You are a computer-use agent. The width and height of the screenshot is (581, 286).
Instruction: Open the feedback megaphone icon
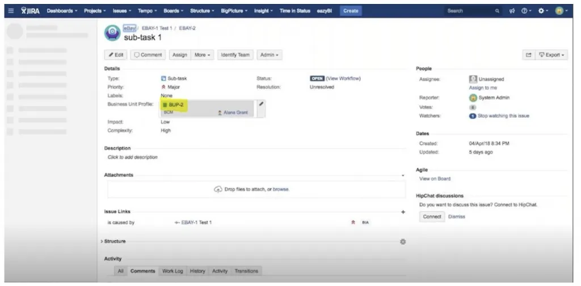tap(512, 11)
